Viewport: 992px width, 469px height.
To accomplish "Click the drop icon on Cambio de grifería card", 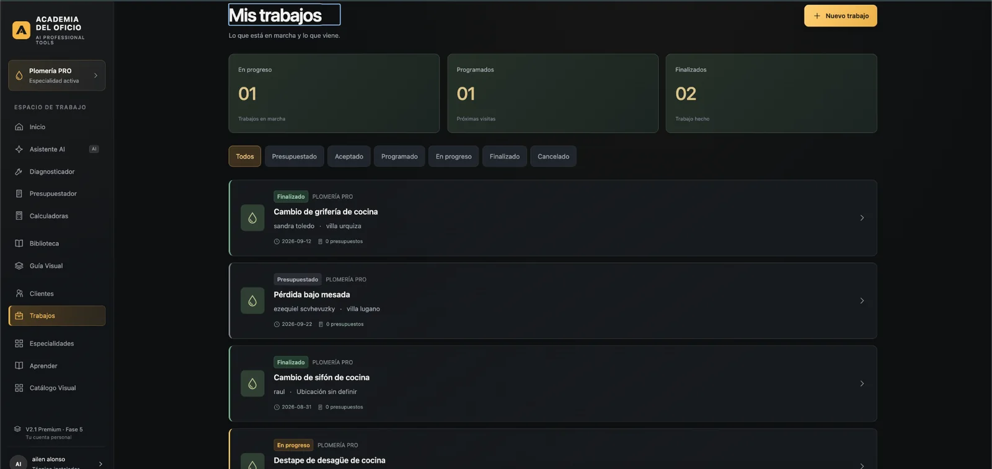I will 252,218.
